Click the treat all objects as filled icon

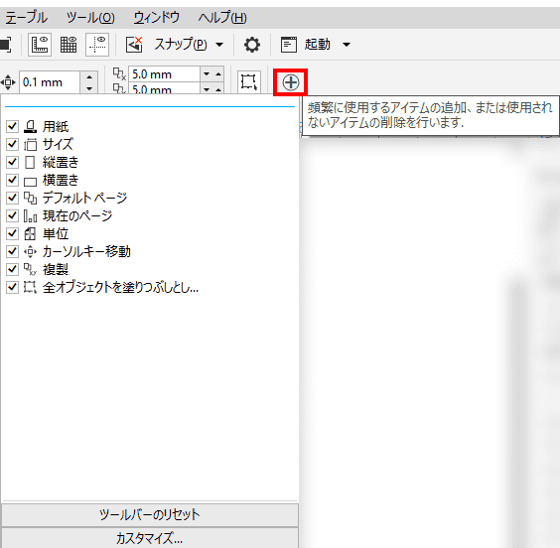click(248, 81)
